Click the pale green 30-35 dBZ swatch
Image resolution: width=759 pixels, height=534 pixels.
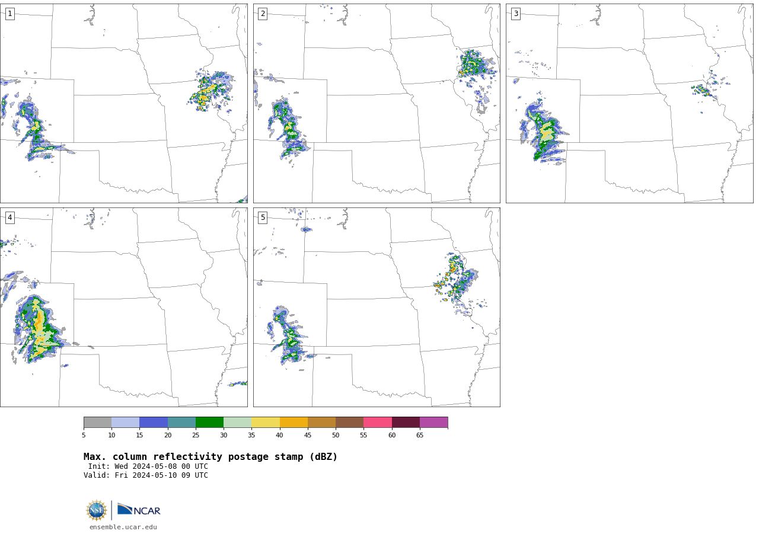click(x=237, y=422)
